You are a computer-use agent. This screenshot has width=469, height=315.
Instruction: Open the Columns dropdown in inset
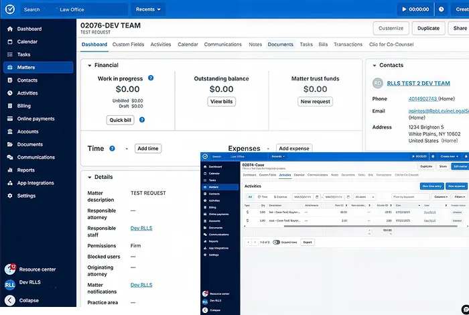[441, 197]
